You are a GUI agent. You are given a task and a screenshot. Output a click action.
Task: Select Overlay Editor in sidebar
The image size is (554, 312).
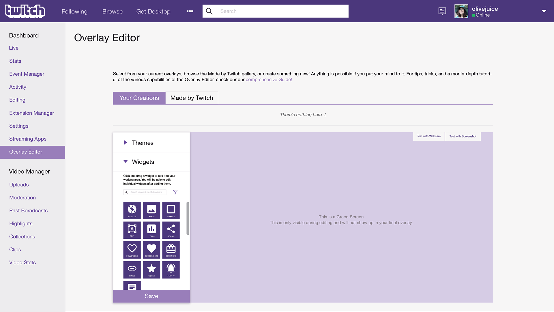tap(32, 152)
